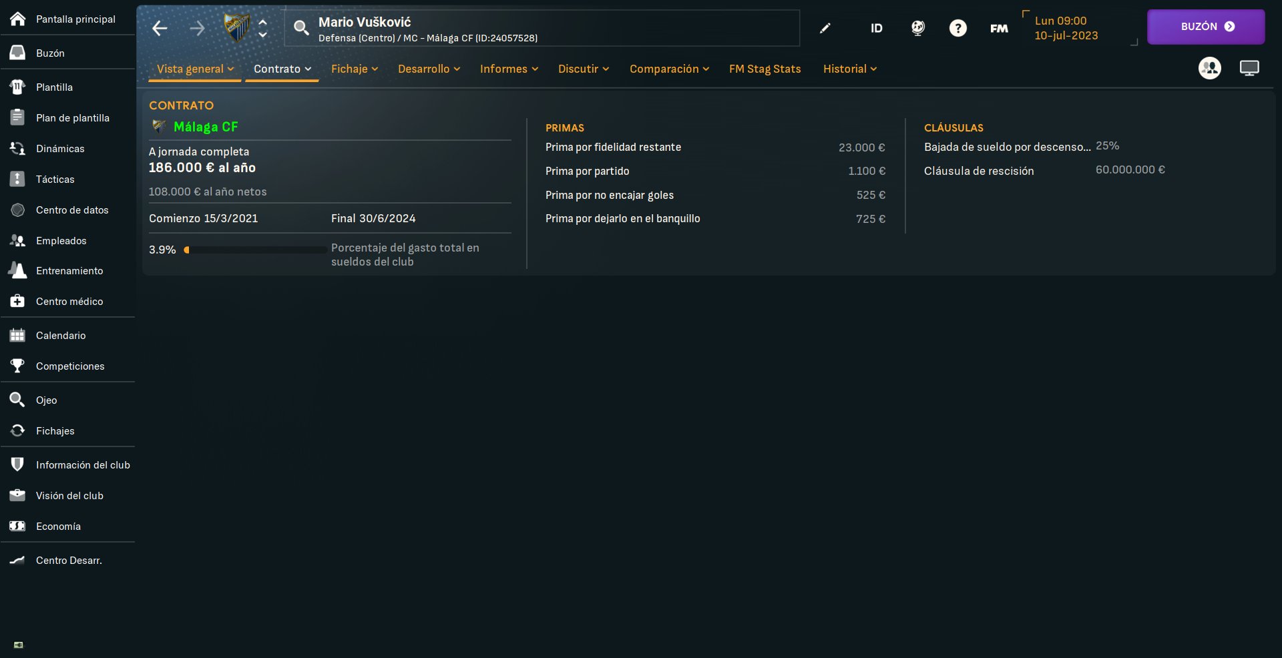Expand the Fichaje dropdown
Image resolution: width=1282 pixels, height=658 pixels.
point(355,69)
